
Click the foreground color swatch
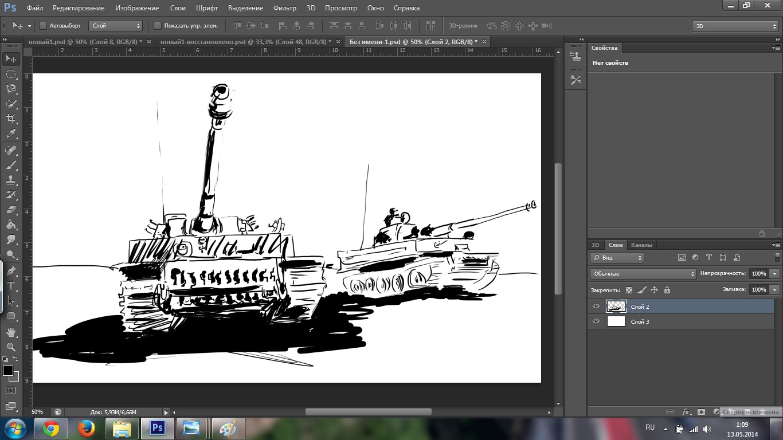[x=8, y=371]
